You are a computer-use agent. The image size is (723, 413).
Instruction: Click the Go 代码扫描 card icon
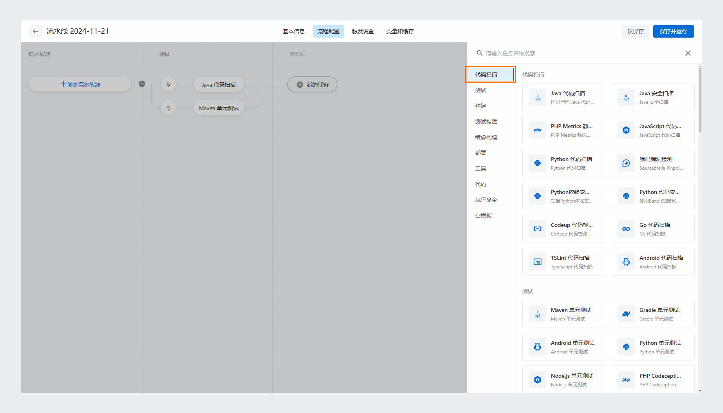tap(626, 229)
